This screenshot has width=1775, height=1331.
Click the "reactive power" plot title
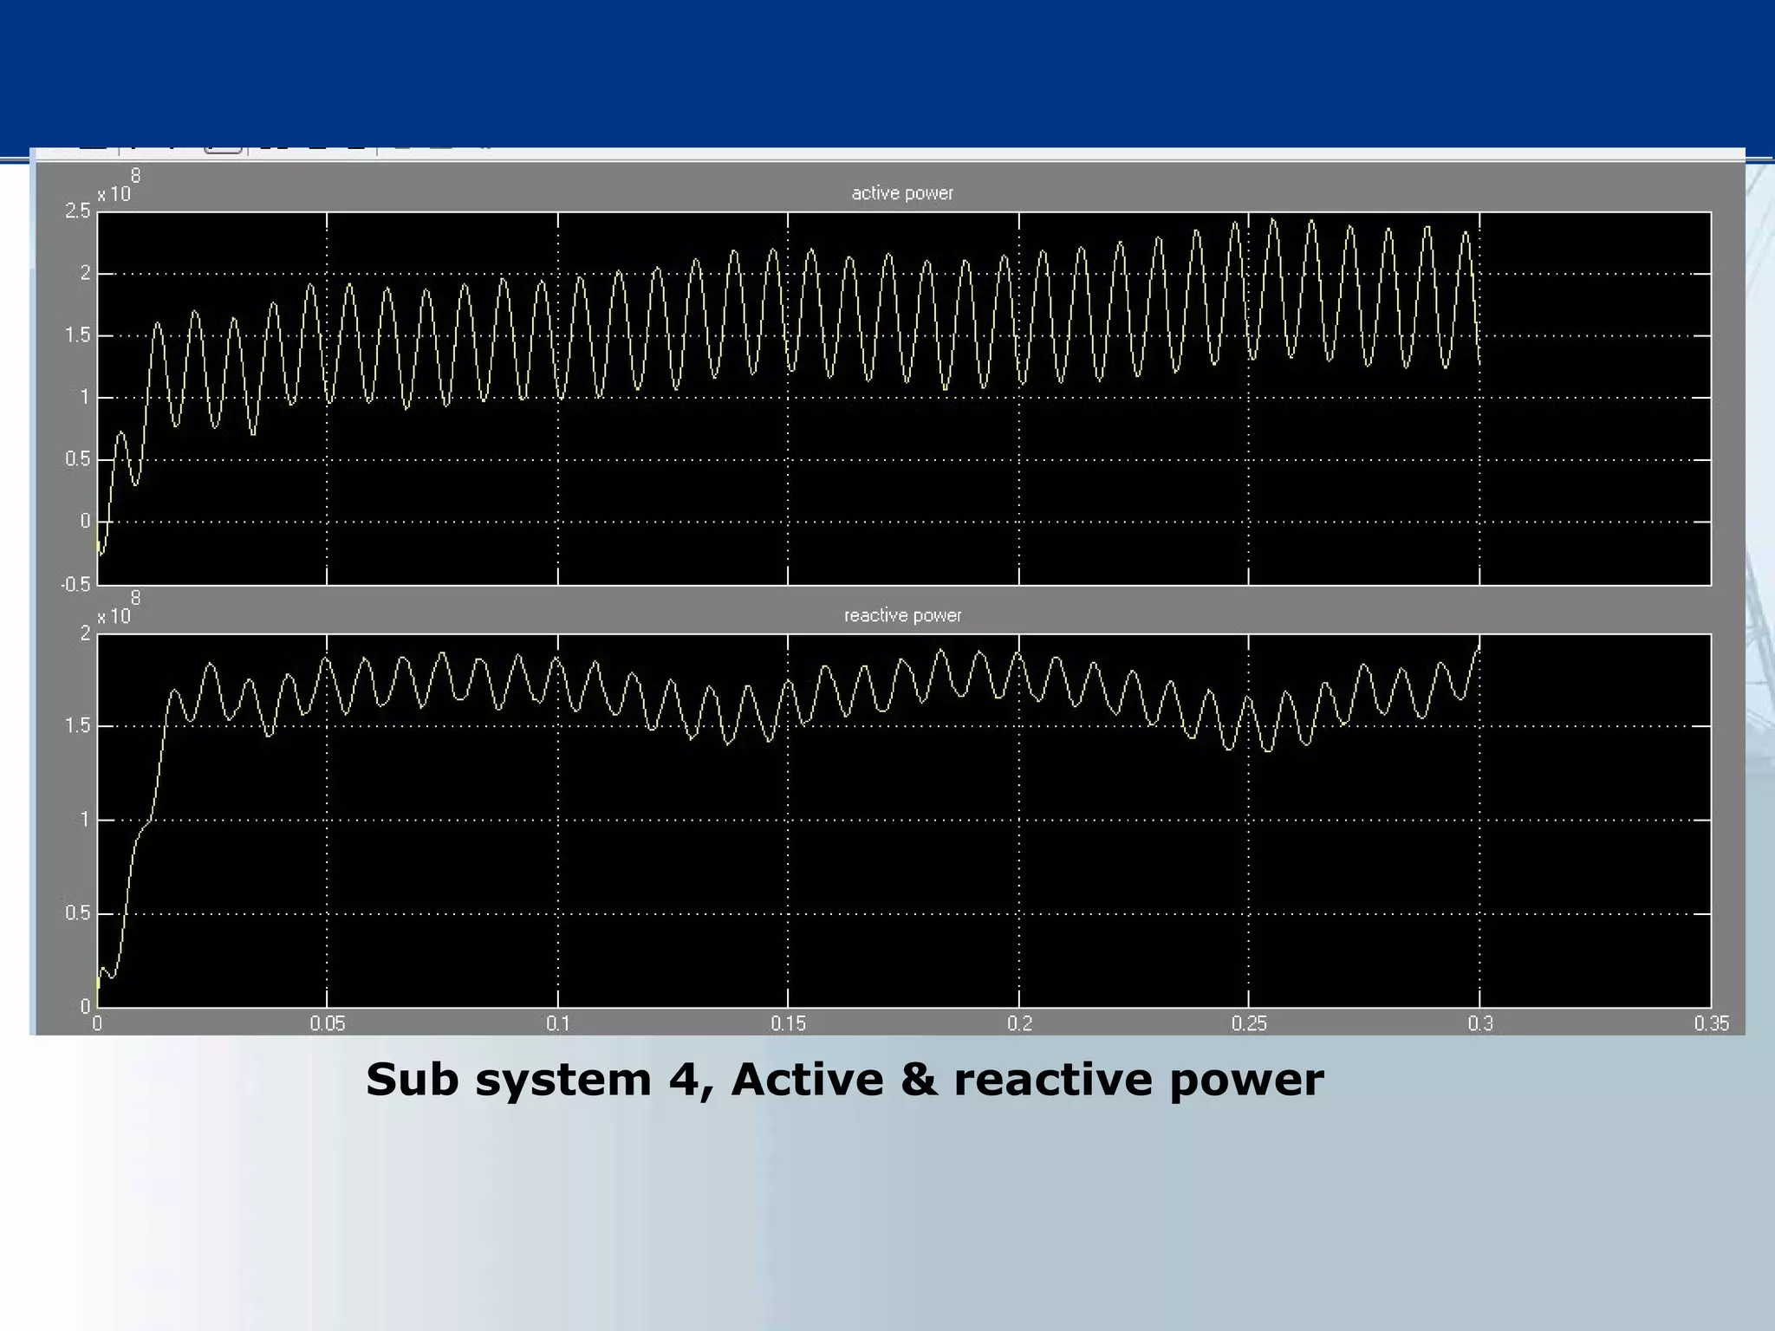point(902,615)
